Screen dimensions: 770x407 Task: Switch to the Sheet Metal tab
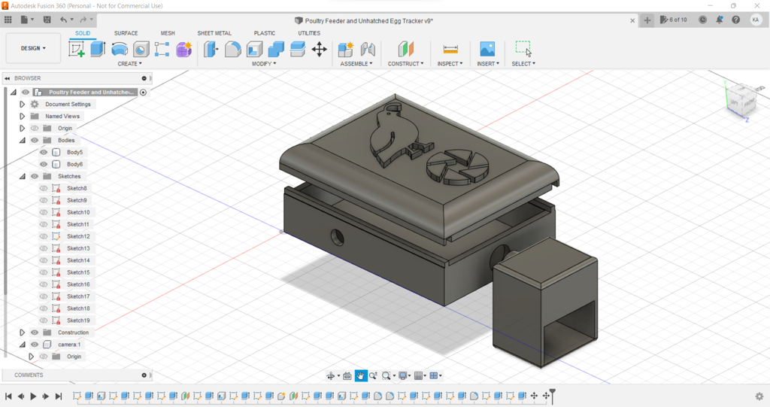coord(214,33)
